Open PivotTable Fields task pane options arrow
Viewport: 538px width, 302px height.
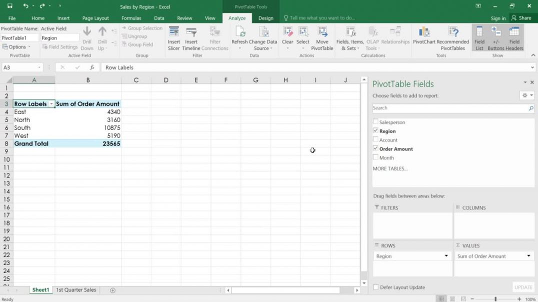point(525,82)
